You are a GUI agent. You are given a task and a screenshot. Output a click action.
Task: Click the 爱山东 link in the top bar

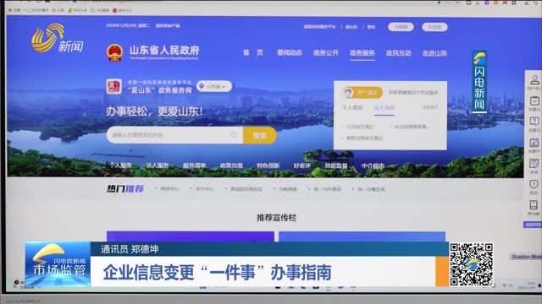(351, 27)
